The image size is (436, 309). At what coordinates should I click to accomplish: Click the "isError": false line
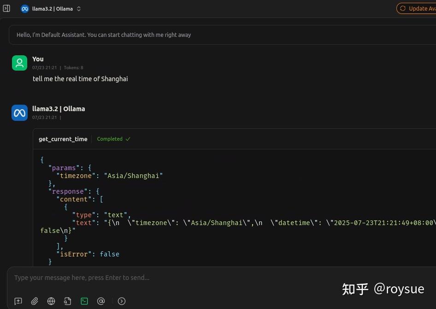click(88, 254)
